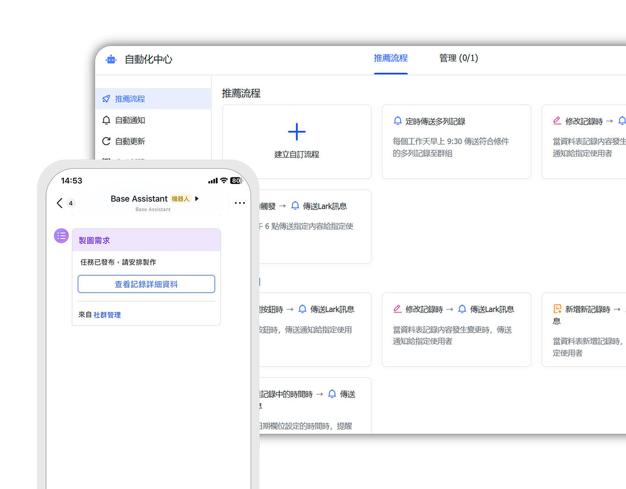This screenshot has height=489, width=626.
Task: Click the 推薦流程 section heading
Action: pos(241,93)
